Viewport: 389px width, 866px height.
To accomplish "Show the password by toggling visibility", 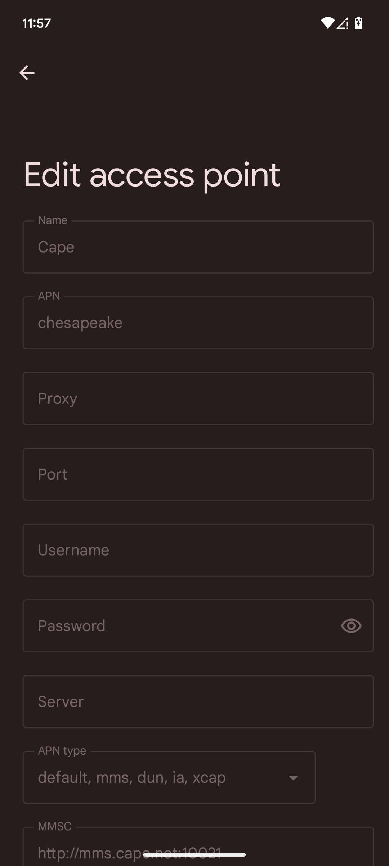I will 351,626.
